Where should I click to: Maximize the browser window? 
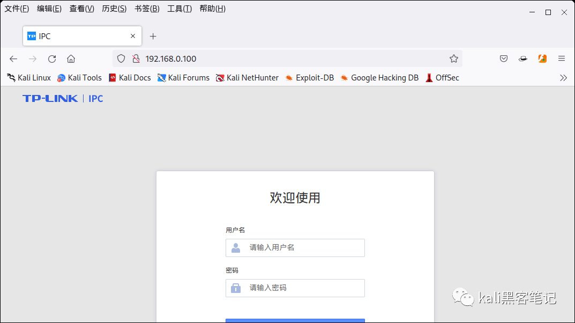(x=548, y=12)
